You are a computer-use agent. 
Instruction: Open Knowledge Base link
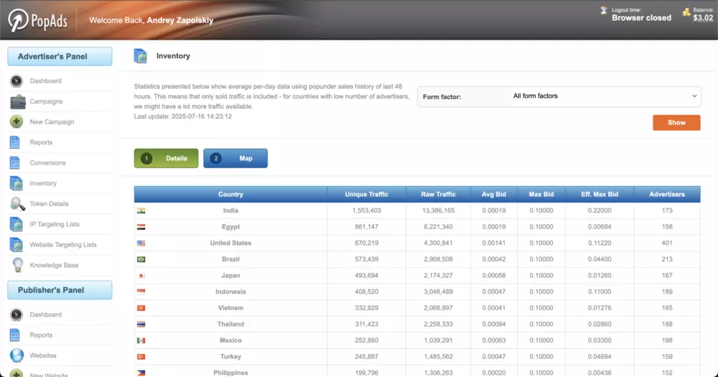click(54, 265)
